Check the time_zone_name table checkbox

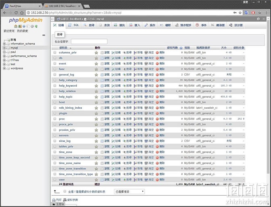tap(55, 163)
